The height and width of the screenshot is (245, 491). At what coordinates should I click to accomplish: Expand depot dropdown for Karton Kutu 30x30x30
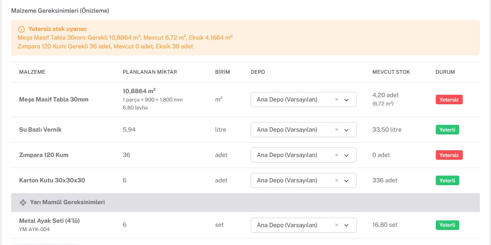346,181
